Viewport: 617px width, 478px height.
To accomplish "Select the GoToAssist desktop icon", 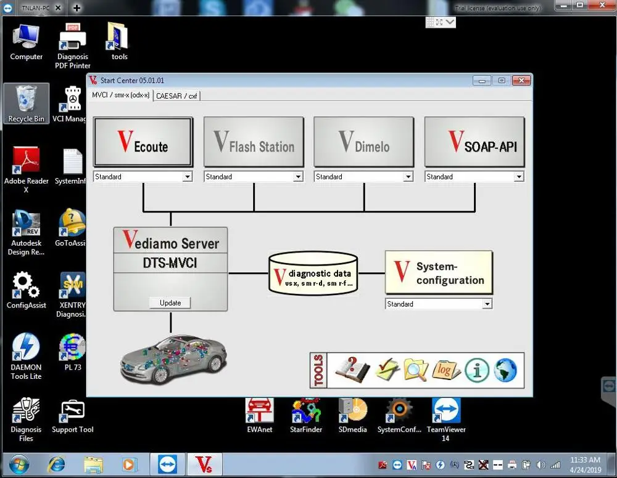I will [x=71, y=228].
